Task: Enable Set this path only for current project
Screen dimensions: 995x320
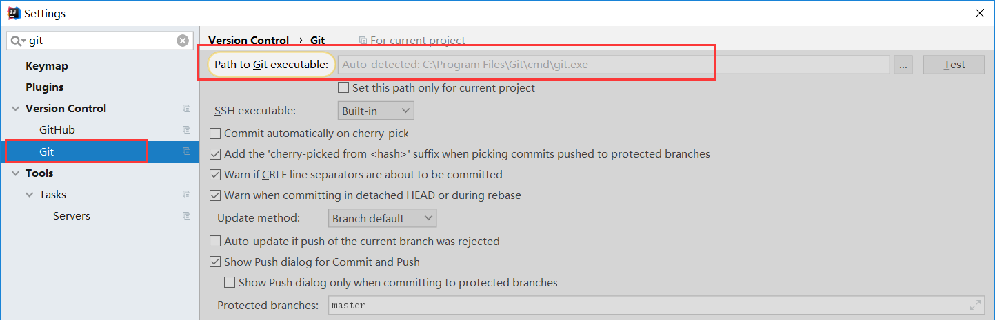Action: [343, 88]
